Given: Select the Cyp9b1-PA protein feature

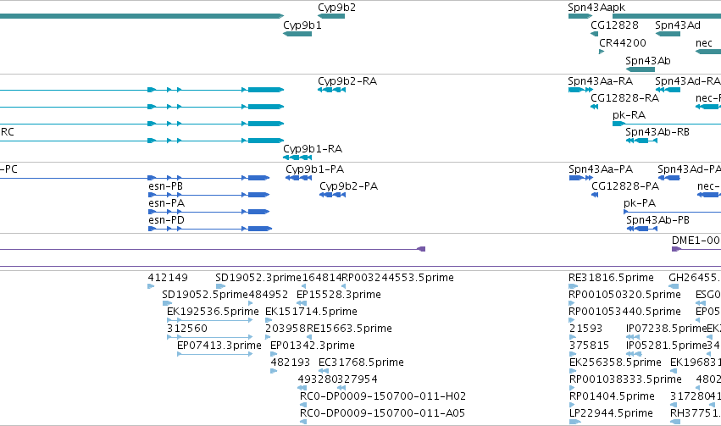Looking at the screenshot, I should coord(299,178).
